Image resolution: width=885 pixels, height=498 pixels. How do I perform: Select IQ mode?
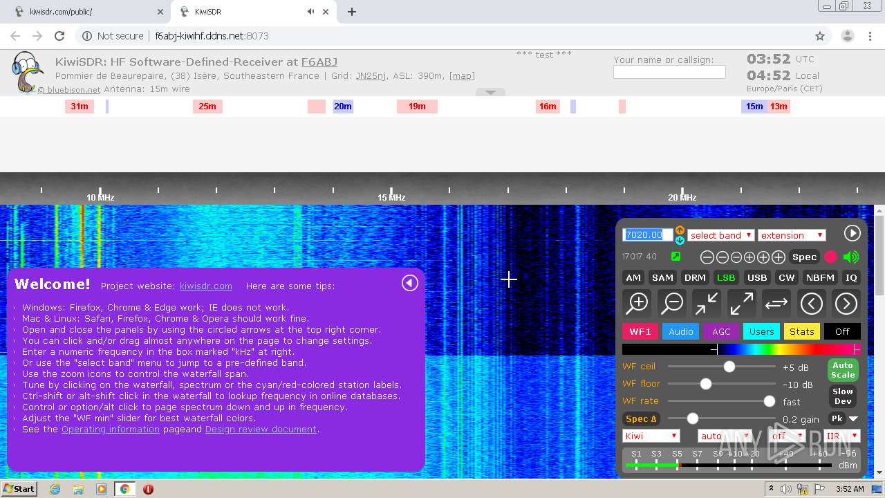[x=851, y=277]
